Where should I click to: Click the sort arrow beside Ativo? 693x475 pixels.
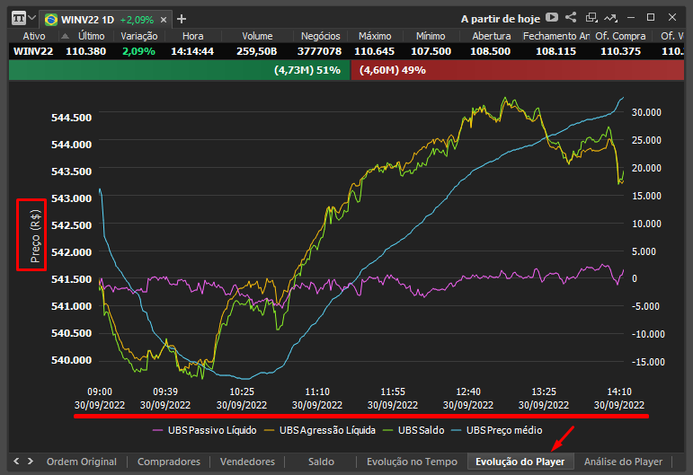(x=65, y=36)
